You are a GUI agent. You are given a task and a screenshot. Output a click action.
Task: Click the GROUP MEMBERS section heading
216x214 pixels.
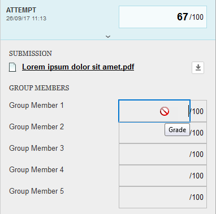pyautogui.click(x=39, y=88)
